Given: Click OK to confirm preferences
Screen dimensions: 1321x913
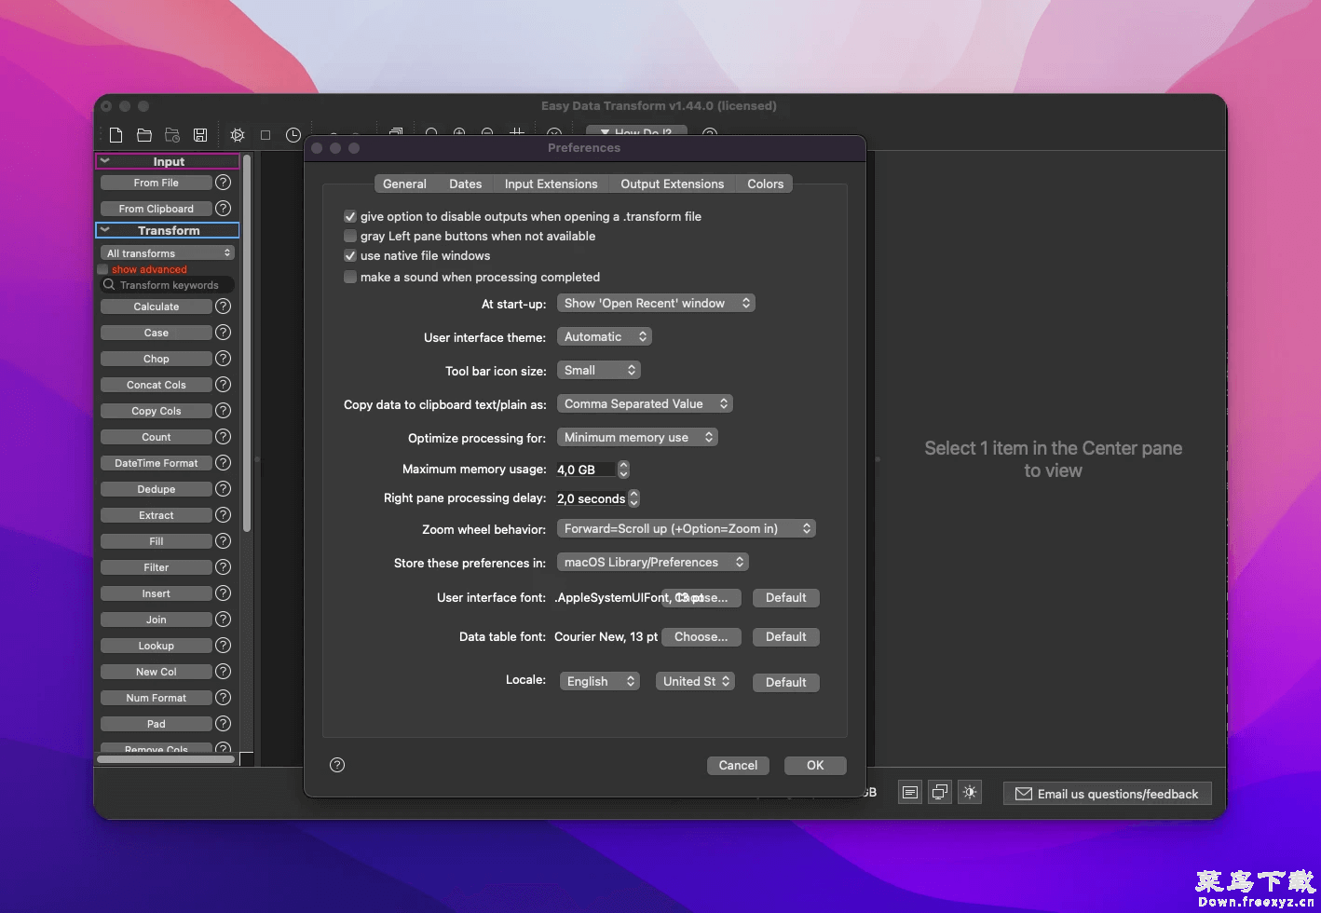Looking at the screenshot, I should point(815,765).
